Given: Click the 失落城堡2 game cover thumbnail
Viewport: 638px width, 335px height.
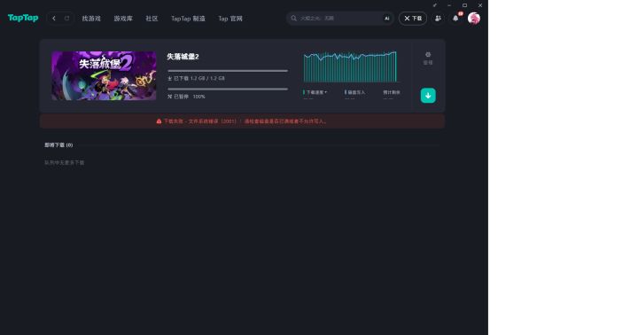Looking at the screenshot, I should (104, 75).
